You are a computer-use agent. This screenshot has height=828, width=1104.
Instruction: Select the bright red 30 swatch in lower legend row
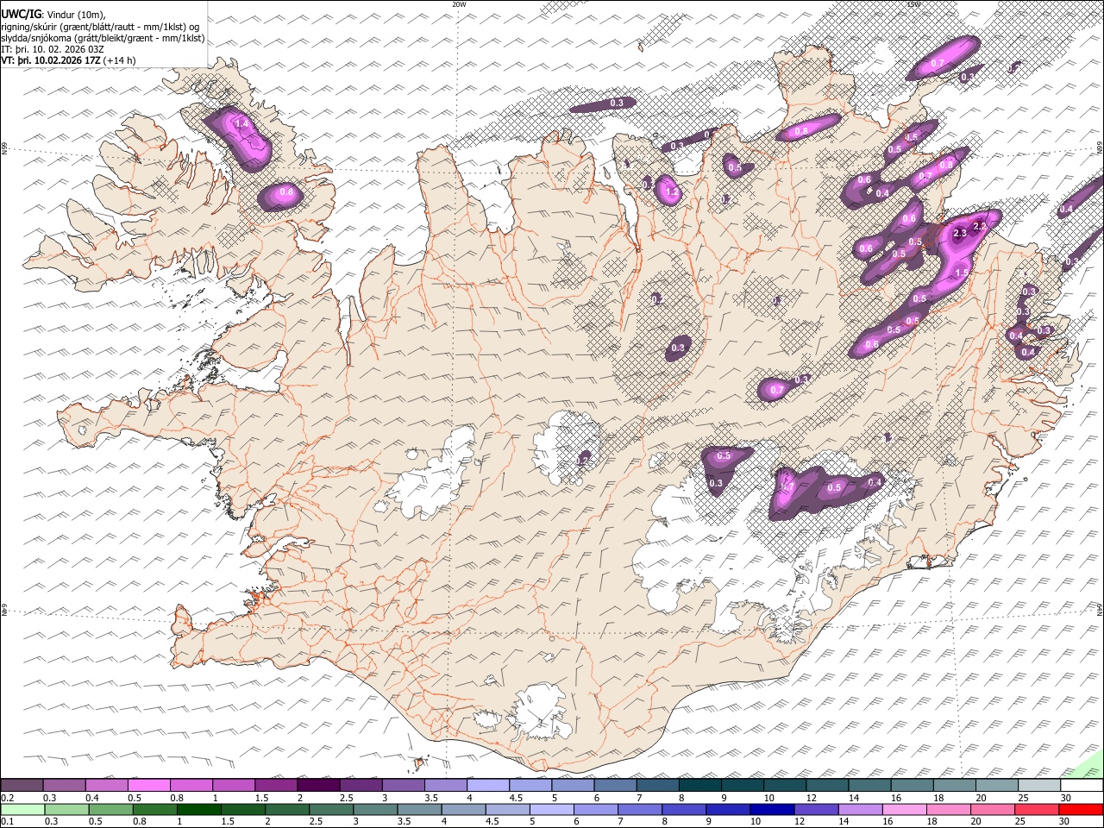coord(1081,810)
